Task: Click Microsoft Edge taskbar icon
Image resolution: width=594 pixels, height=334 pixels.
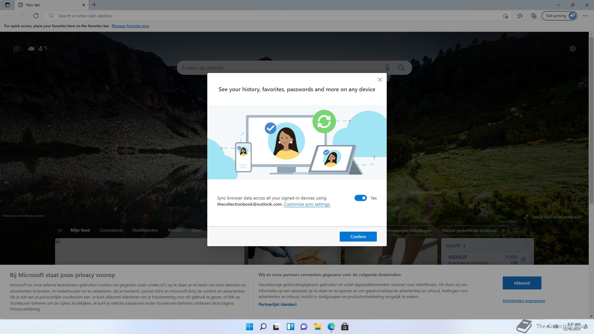Action: [x=331, y=327]
